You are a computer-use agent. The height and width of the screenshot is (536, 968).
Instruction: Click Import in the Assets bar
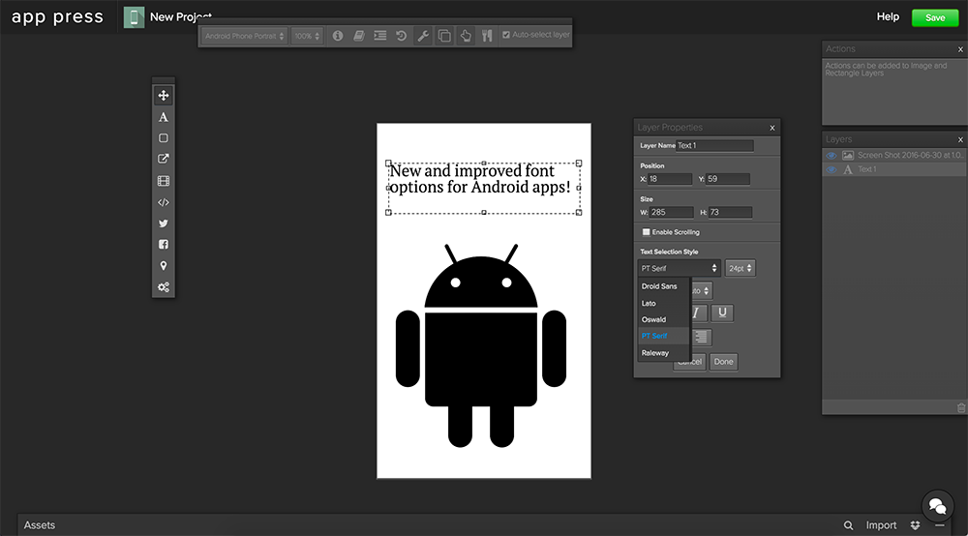pos(881,525)
